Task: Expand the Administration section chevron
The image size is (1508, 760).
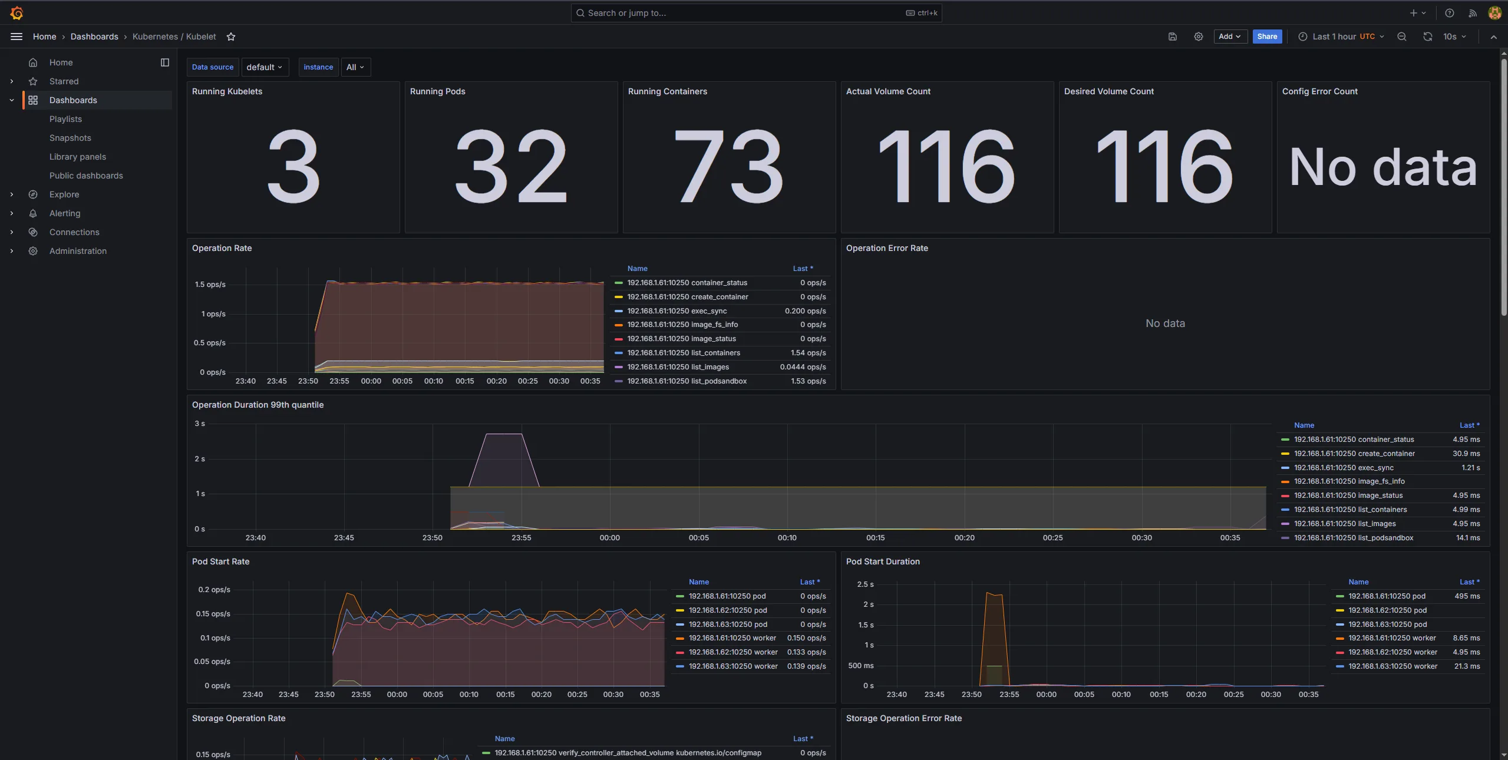Action: click(x=12, y=251)
